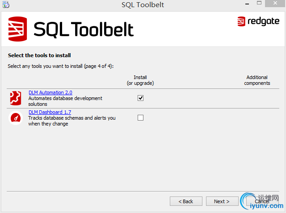Open the DLM Dashboard 1.7 link

[50, 112]
